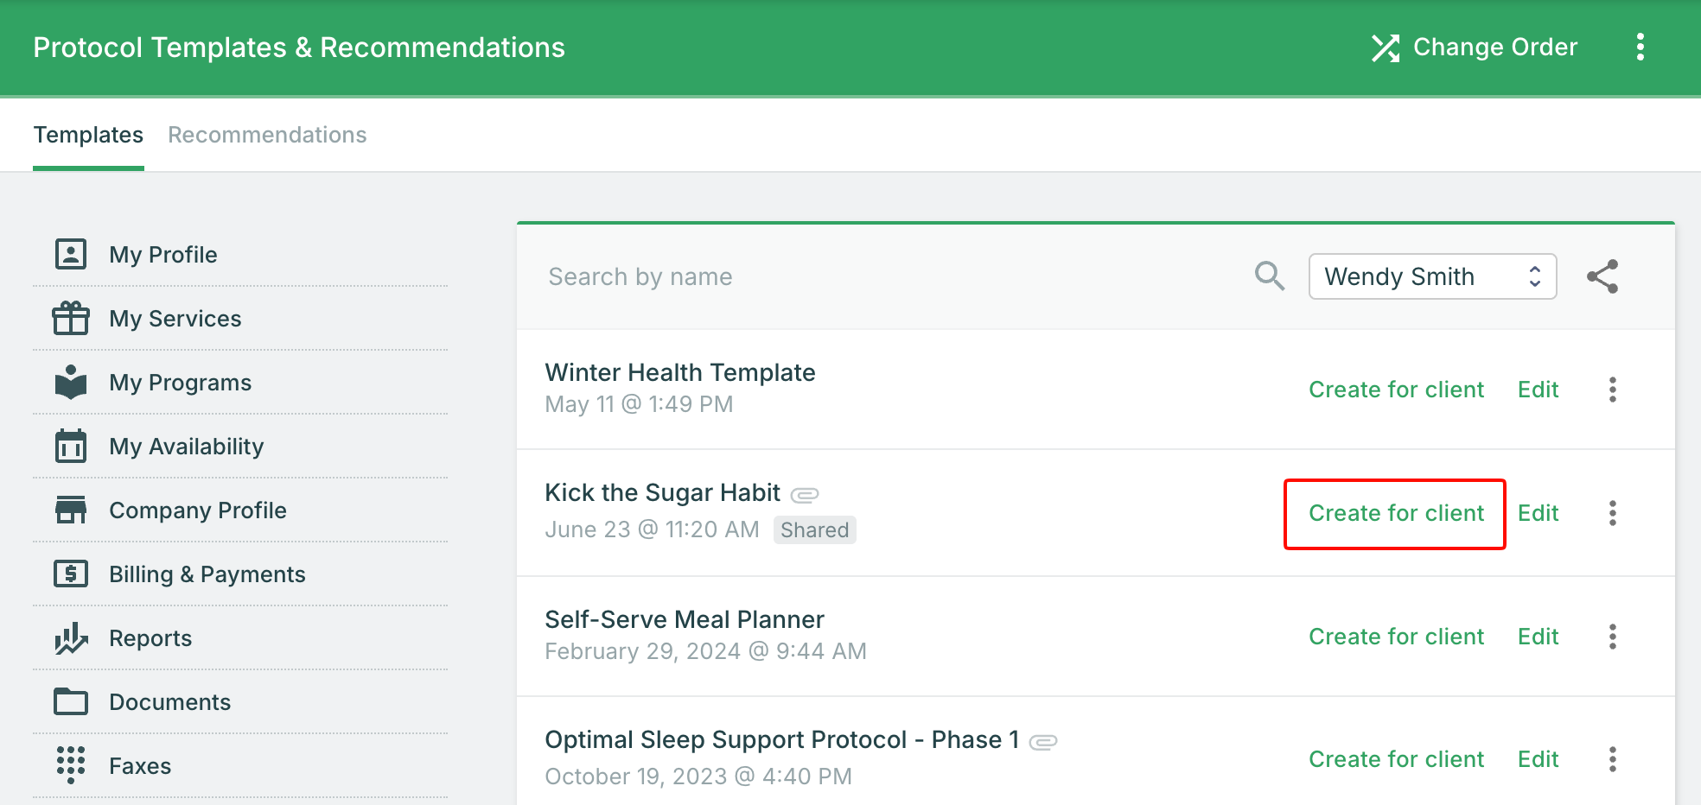
Task: Click the Reports chart icon
Action: coord(71,637)
